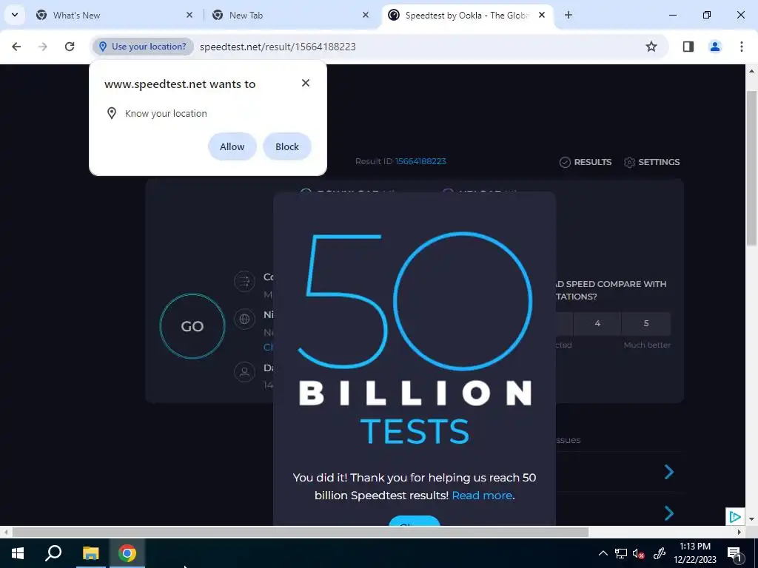Open the notification center

click(x=734, y=553)
